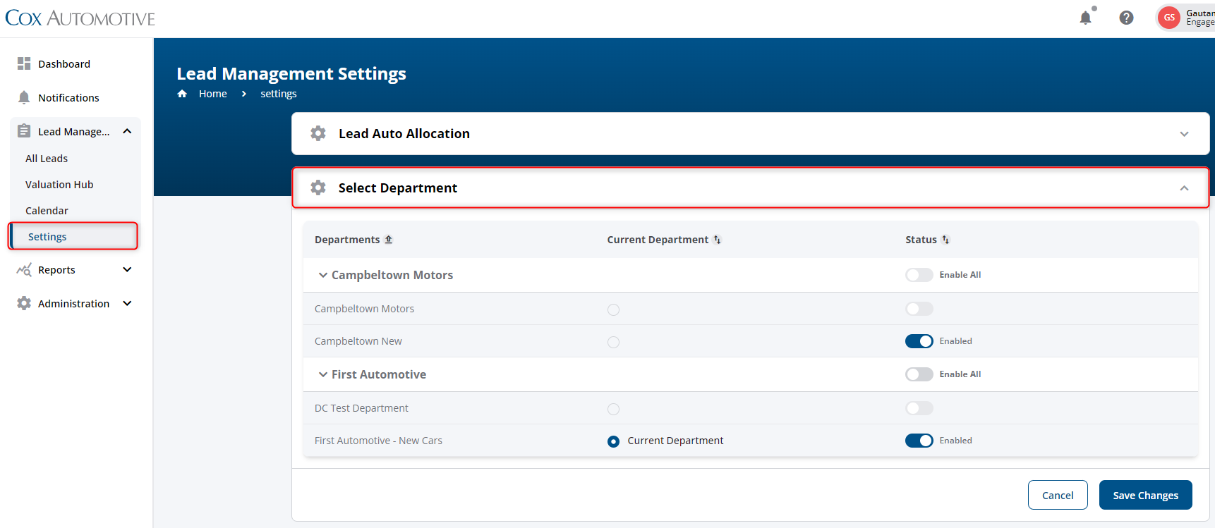Click the DC Test Department row label
This screenshot has height=528, width=1215.
click(x=361, y=408)
